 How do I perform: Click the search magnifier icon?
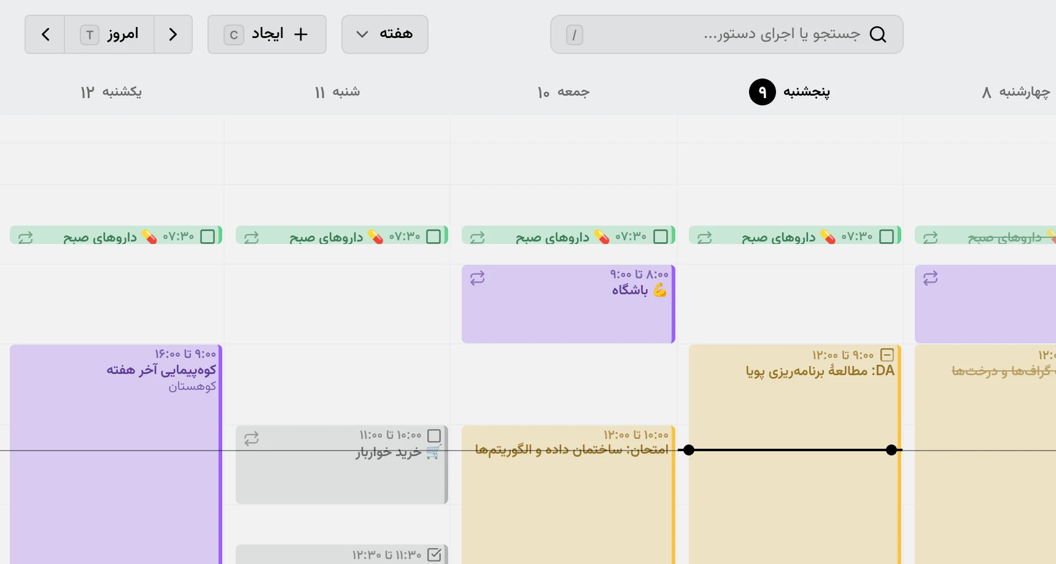tap(878, 34)
